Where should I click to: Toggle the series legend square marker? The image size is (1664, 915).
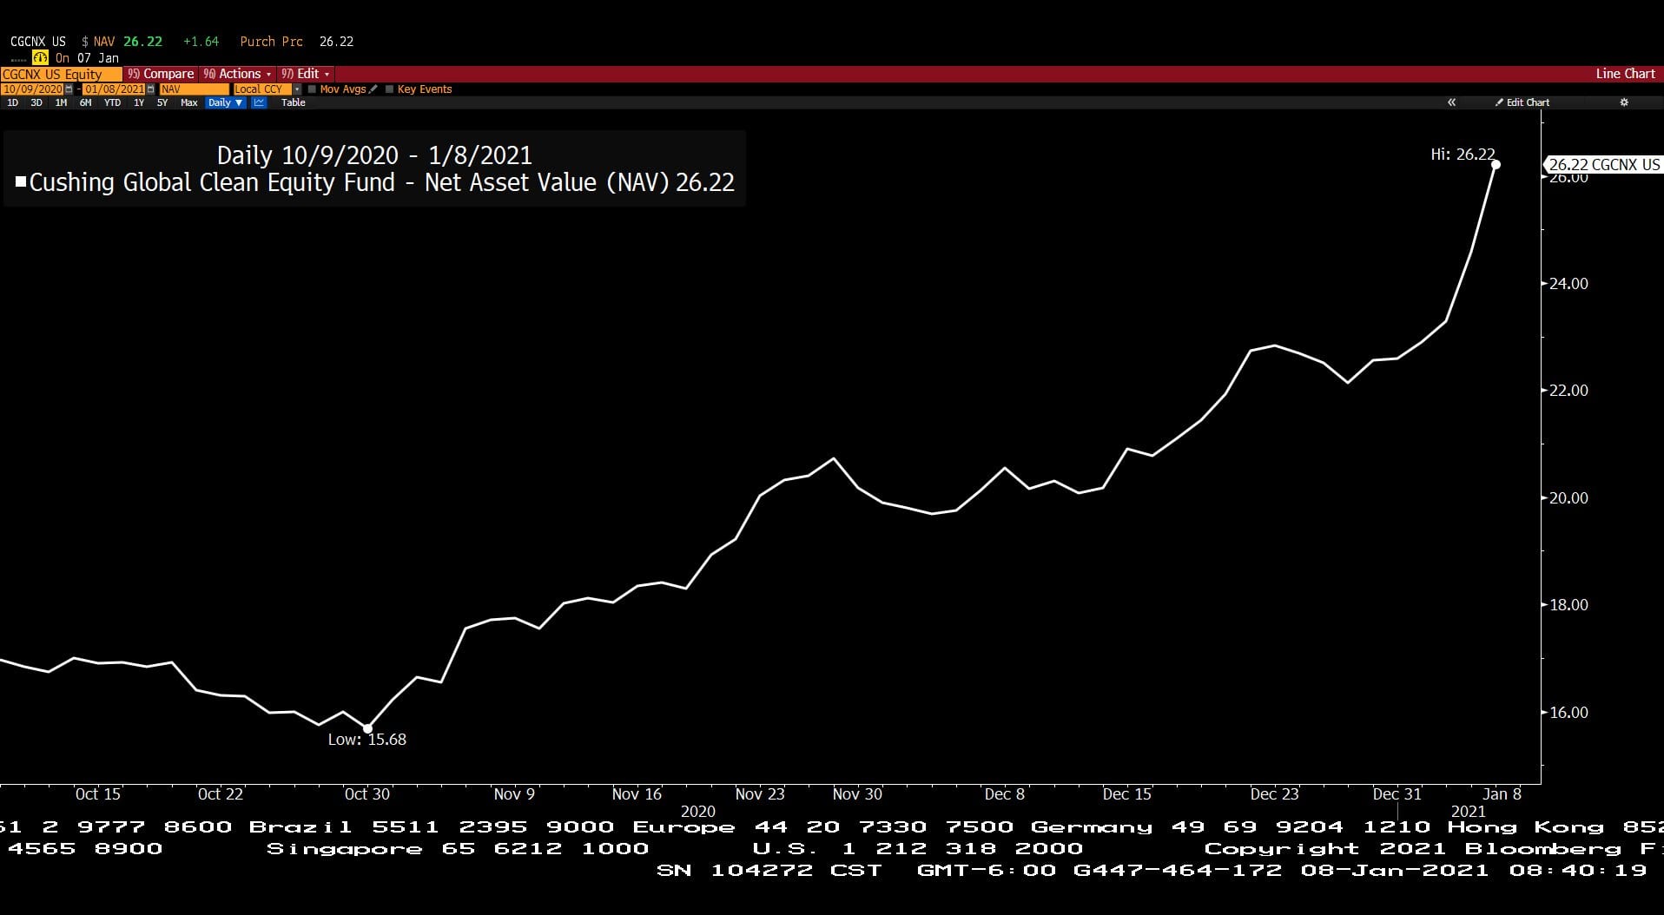click(21, 182)
